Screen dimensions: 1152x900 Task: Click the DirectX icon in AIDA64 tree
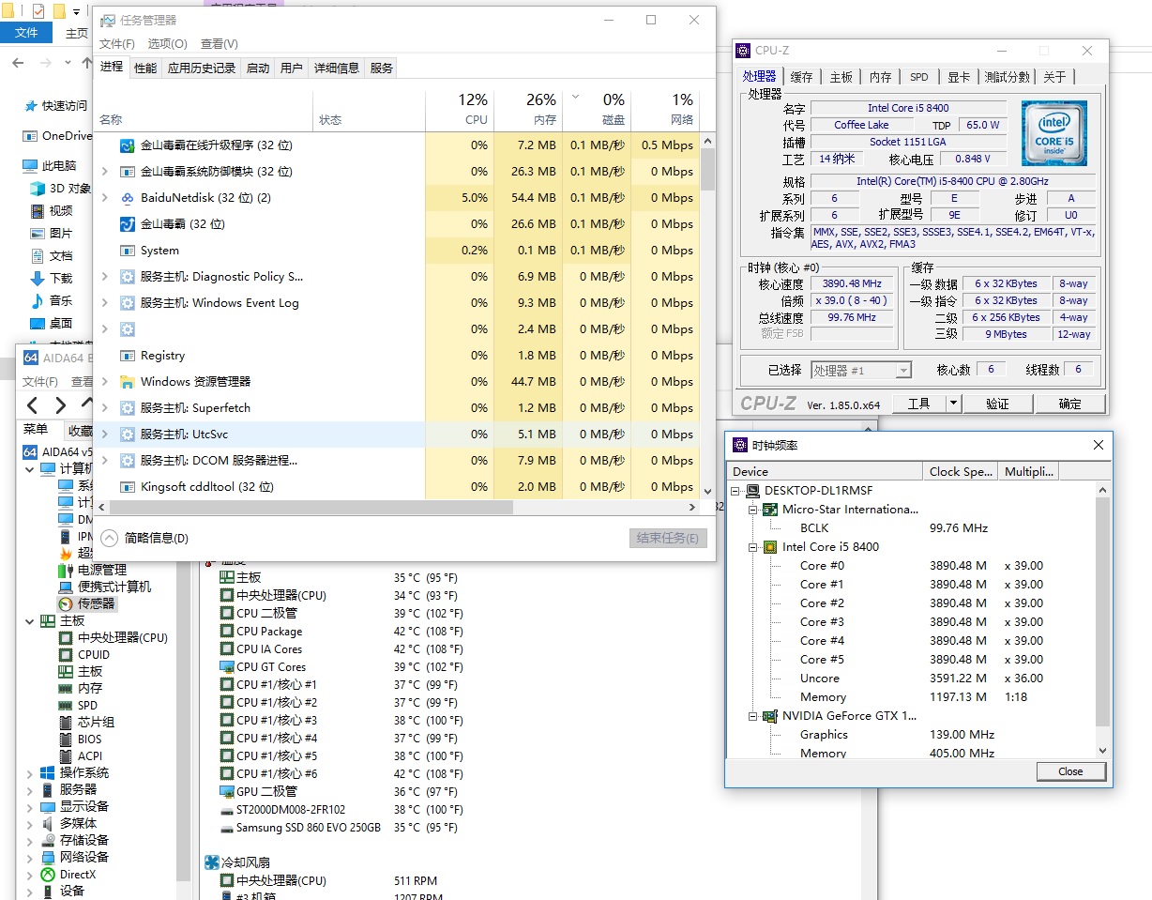point(48,874)
